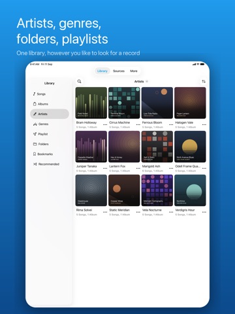Switch to the More tab
This screenshot has width=235, height=314.
click(134, 71)
